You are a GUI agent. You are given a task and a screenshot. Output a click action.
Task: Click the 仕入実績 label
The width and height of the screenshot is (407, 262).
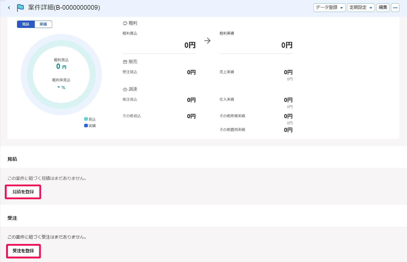227,99
